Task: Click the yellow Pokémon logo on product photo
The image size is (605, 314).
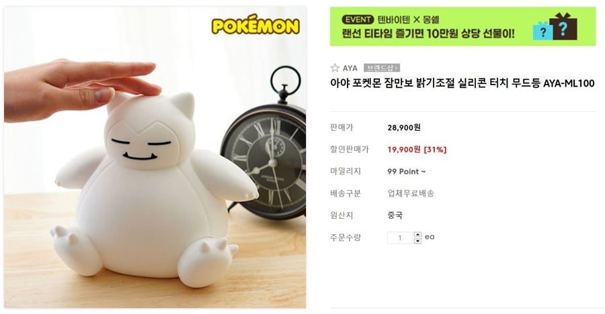Action: [255, 25]
